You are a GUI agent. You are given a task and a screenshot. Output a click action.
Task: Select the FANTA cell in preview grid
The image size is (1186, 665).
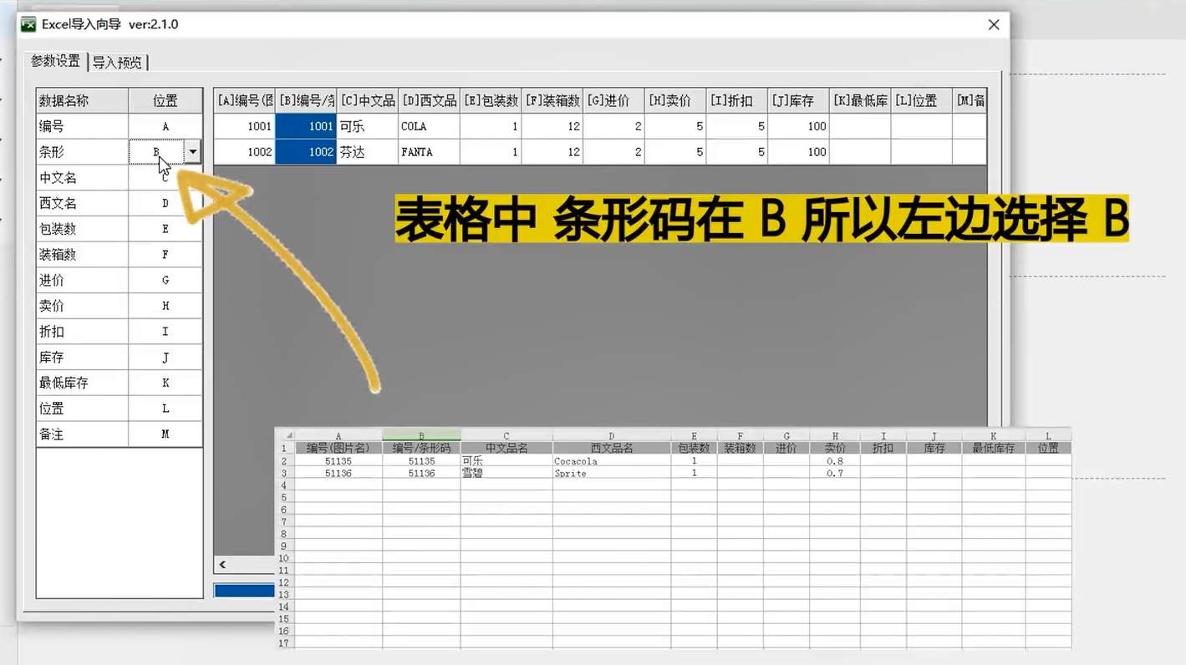pyautogui.click(x=429, y=152)
